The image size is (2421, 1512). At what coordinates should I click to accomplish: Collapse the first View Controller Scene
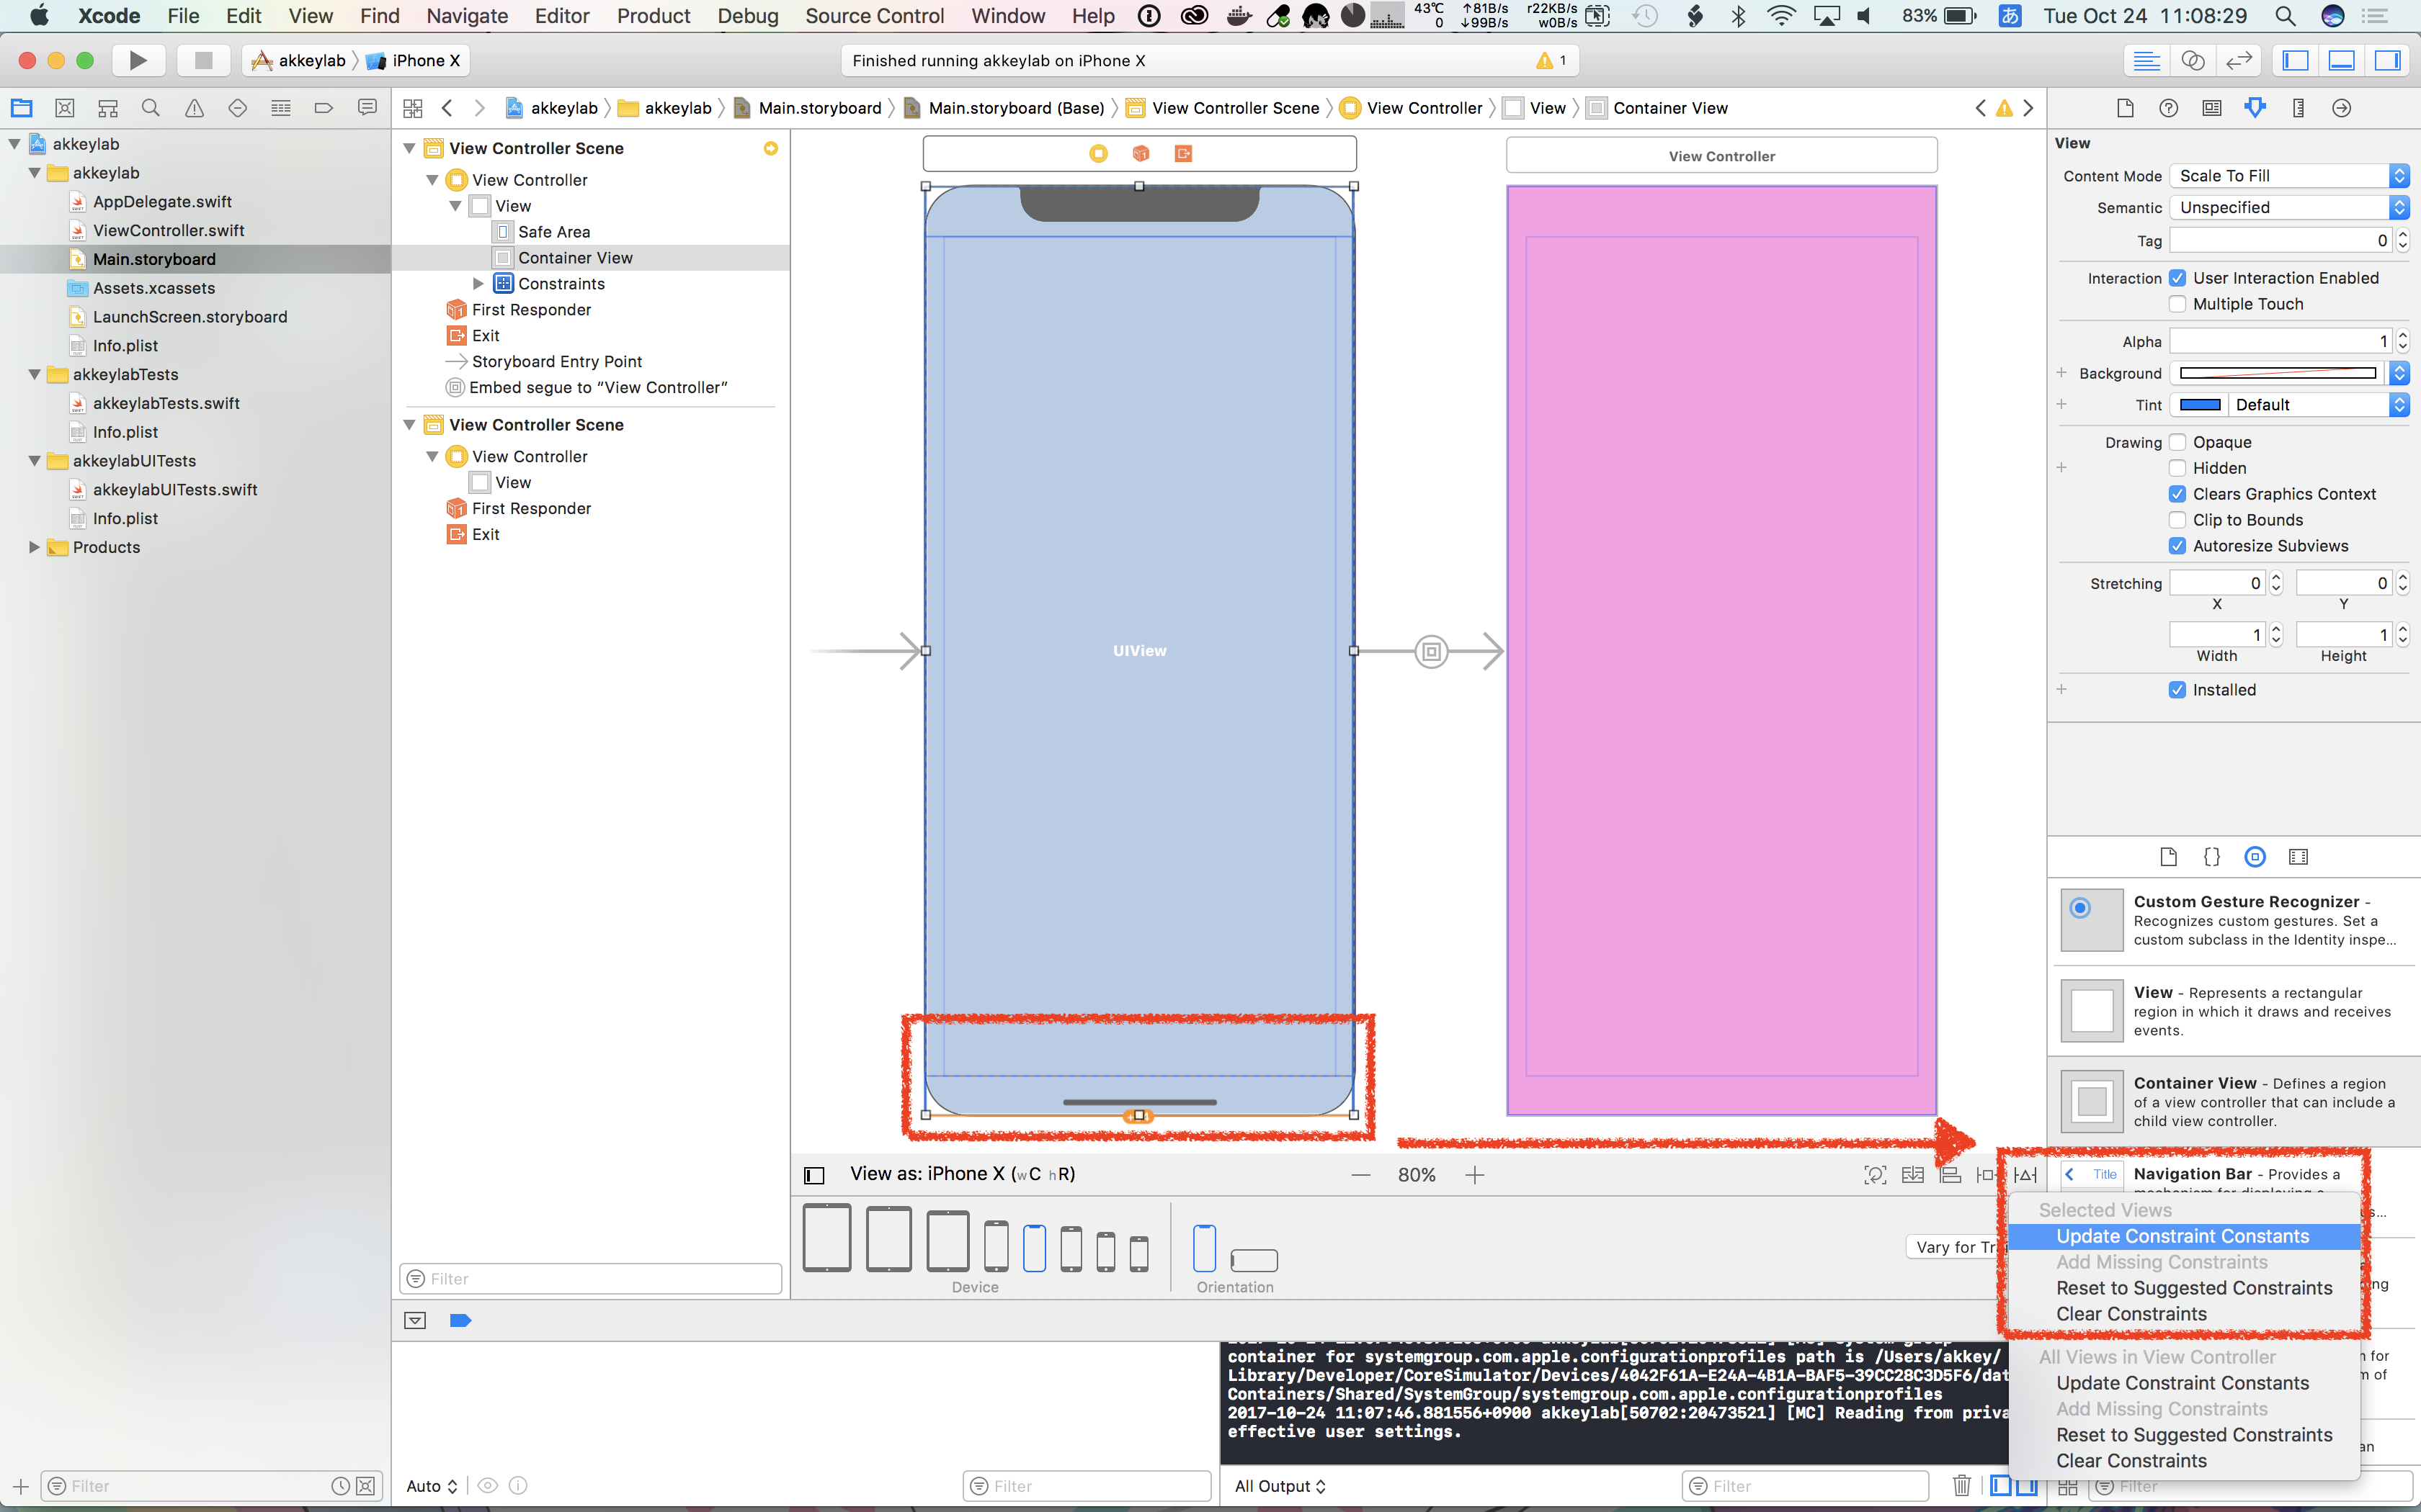click(409, 148)
